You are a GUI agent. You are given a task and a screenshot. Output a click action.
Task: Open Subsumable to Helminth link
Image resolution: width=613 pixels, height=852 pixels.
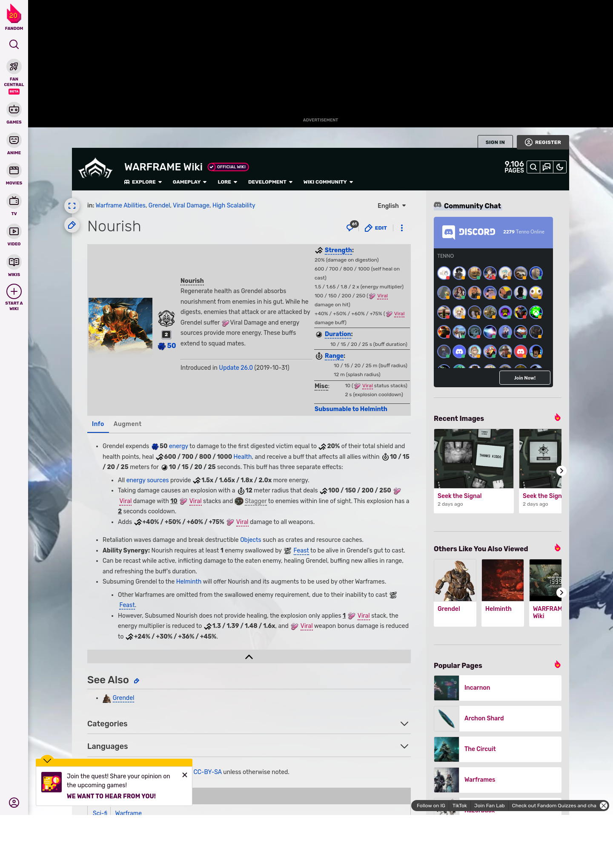coord(351,409)
